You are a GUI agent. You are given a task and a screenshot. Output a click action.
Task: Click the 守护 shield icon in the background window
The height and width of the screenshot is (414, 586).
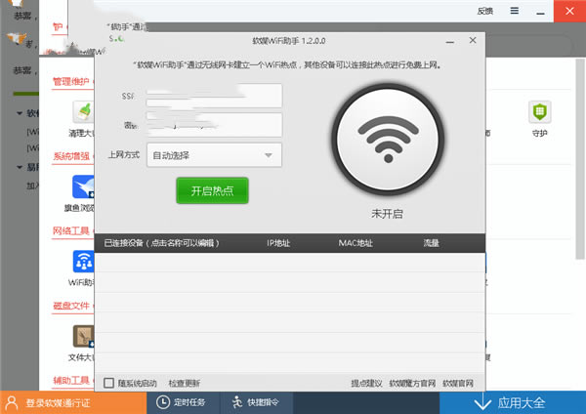pyautogui.click(x=540, y=111)
